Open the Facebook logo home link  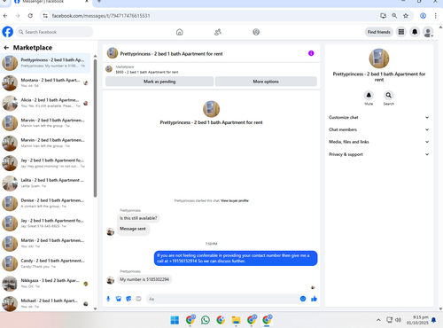pos(8,32)
